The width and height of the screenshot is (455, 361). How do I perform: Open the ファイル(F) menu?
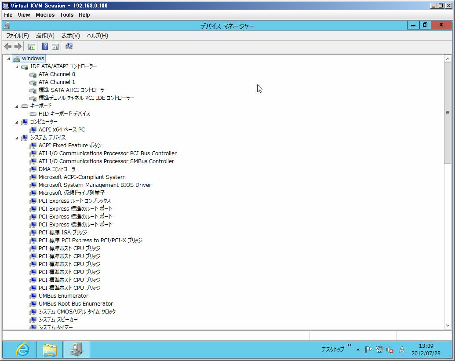[x=18, y=36]
